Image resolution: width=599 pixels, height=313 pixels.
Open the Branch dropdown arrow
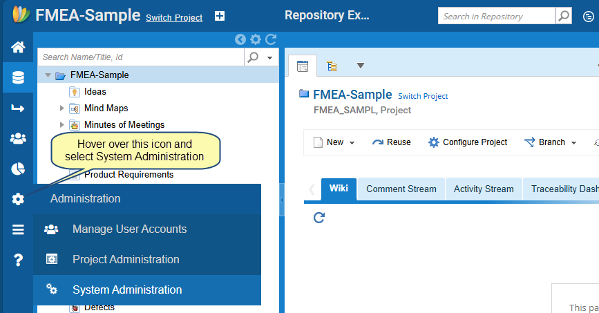[x=573, y=142]
